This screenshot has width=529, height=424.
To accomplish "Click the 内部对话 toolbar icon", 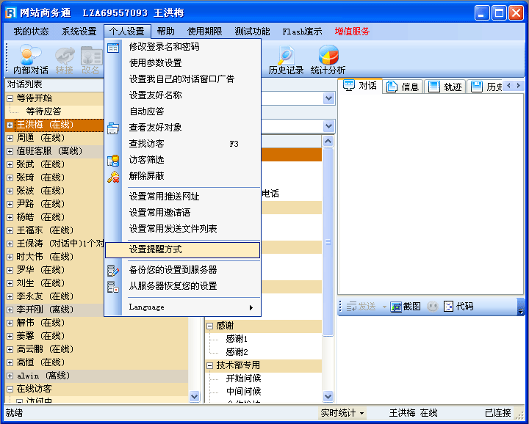I will coord(30,60).
